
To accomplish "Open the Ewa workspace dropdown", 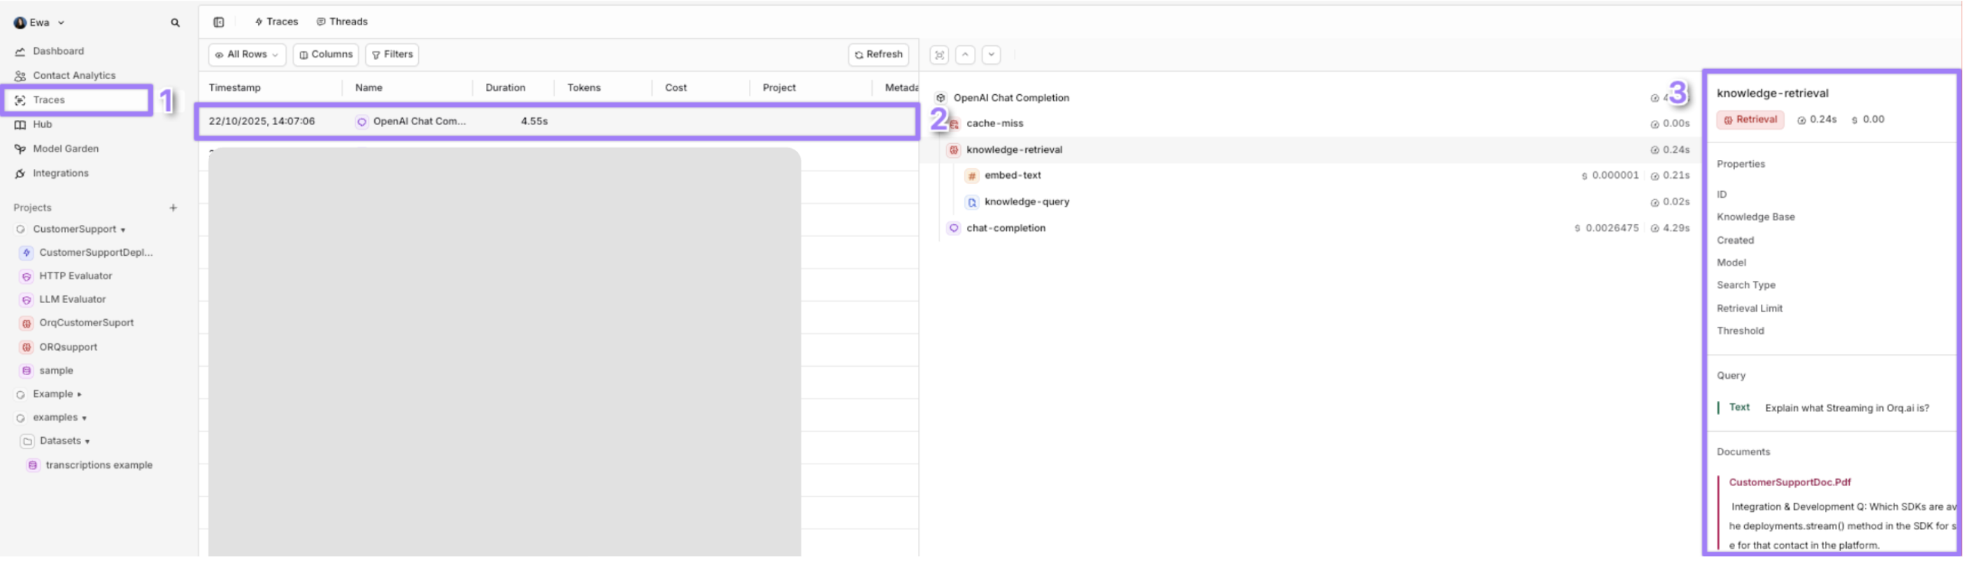I will click(39, 22).
